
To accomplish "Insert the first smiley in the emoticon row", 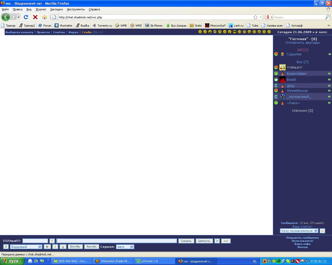I will (x=200, y=32).
